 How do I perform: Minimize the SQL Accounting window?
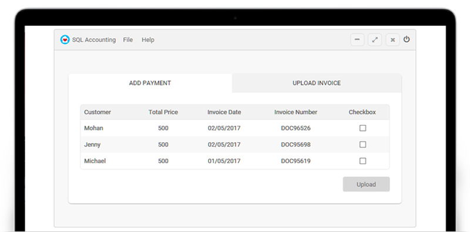pyautogui.click(x=357, y=40)
